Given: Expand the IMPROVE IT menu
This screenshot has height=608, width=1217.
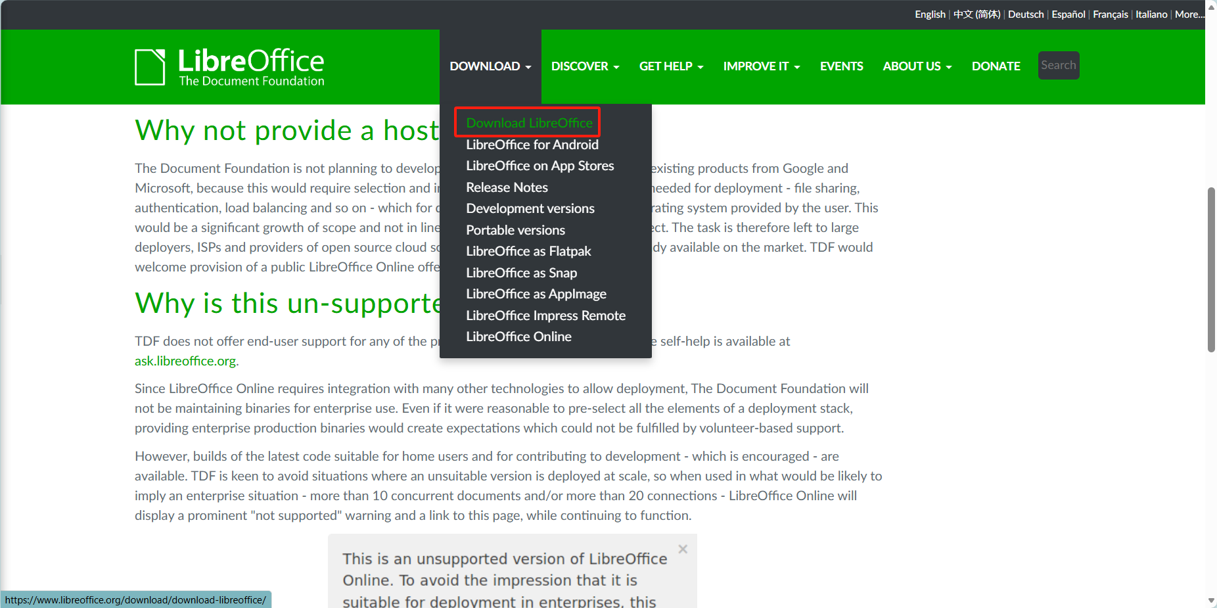Looking at the screenshot, I should (762, 66).
